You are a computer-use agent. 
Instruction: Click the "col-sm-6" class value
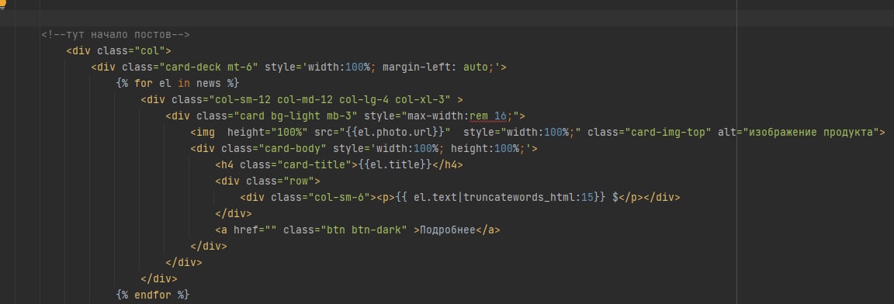point(340,198)
